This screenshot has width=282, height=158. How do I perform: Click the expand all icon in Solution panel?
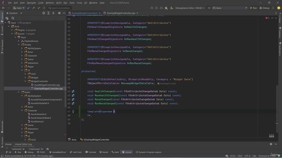pos(48,13)
